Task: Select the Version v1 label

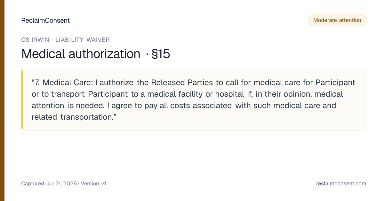Action: pyautogui.click(x=93, y=183)
